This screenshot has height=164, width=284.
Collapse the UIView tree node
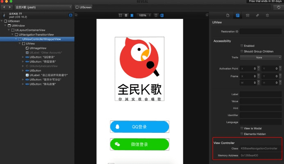(19, 43)
